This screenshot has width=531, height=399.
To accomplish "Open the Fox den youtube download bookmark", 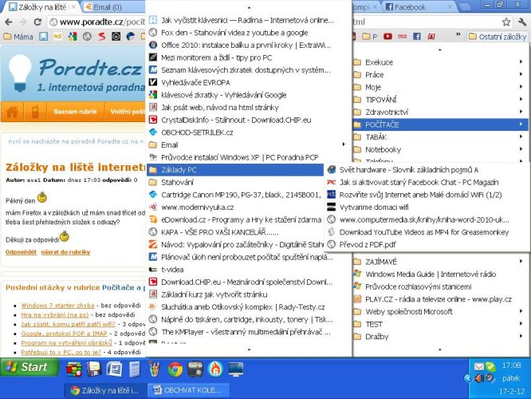I will click(x=248, y=33).
